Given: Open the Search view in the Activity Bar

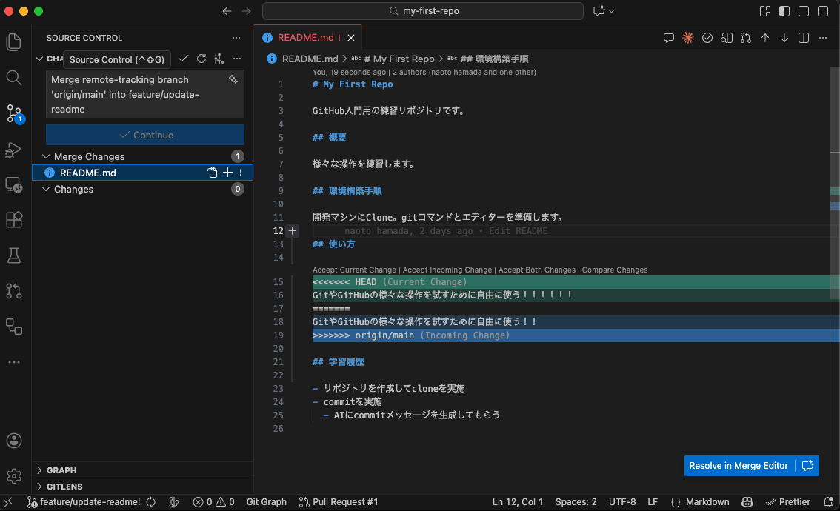Looking at the screenshot, I should coord(13,77).
